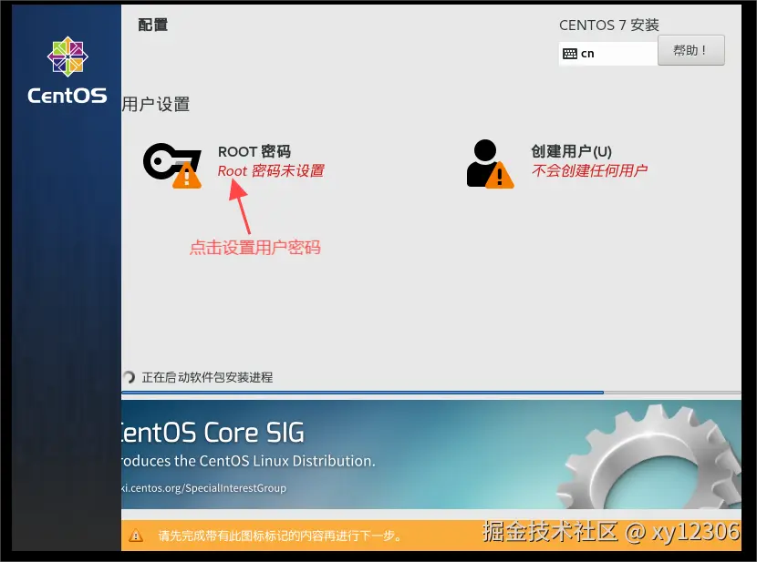Click the CentOS Core SIG banner title
Image resolution: width=757 pixels, height=562 pixels.
[x=213, y=432]
